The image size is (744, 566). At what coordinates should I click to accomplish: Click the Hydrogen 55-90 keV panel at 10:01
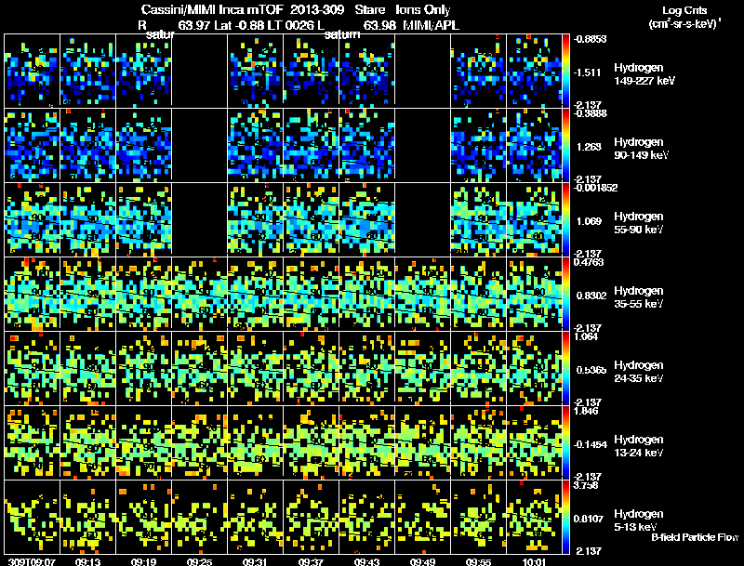coord(534,219)
